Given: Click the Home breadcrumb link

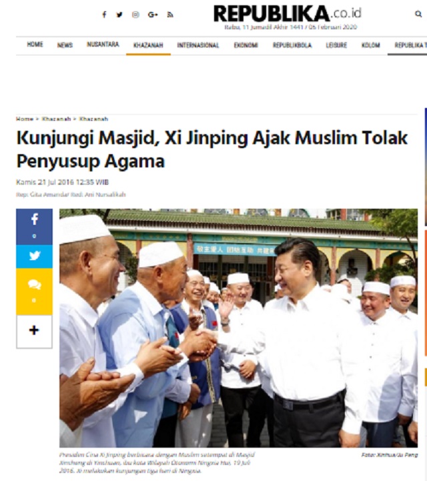Looking at the screenshot, I should (25, 119).
